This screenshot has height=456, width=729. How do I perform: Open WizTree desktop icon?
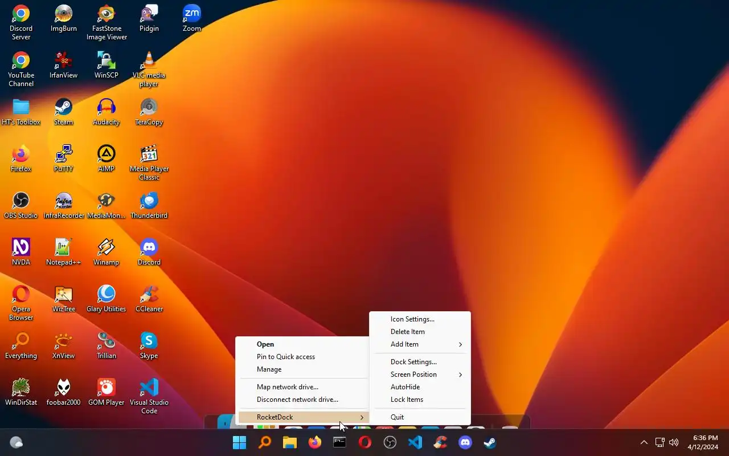click(x=64, y=299)
